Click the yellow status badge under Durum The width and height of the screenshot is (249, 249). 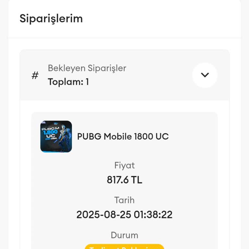point(124,247)
